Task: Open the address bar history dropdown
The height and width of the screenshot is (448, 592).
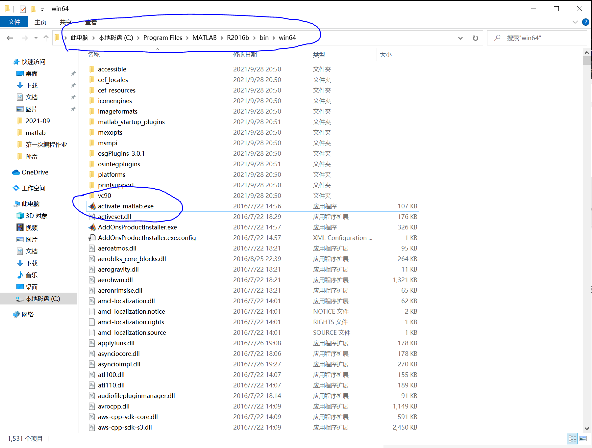Action: [x=460, y=38]
